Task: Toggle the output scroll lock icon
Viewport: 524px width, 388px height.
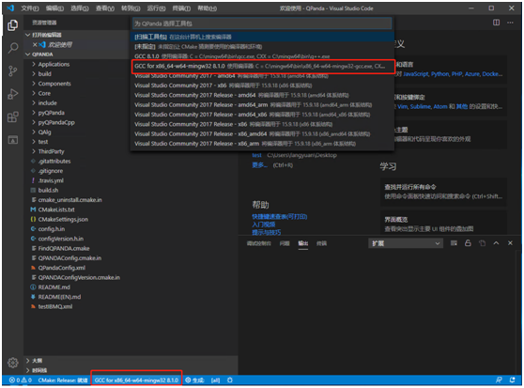Action: pos(468,243)
